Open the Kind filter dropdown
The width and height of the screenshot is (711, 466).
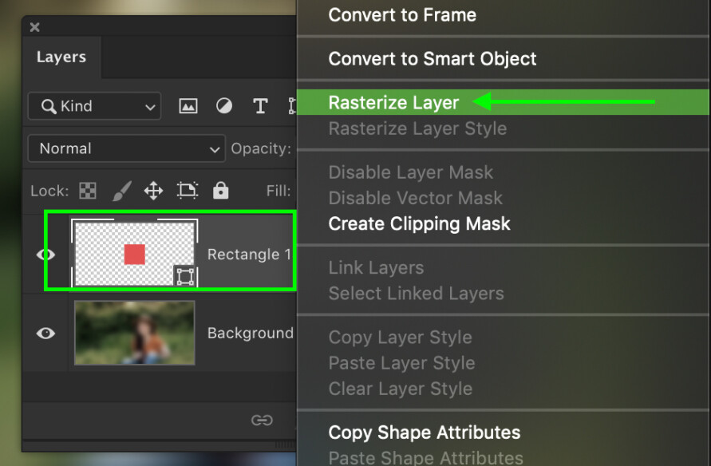[93, 105]
